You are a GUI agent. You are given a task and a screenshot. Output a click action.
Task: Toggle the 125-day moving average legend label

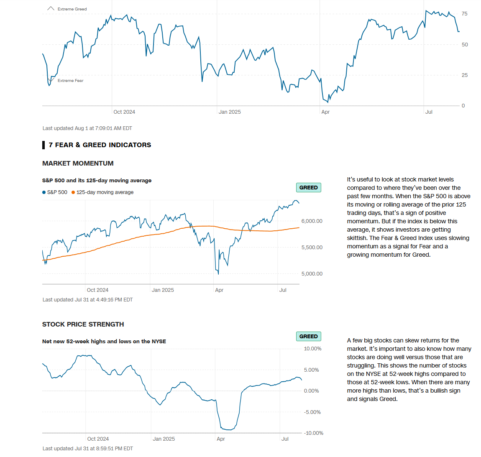pos(105,192)
